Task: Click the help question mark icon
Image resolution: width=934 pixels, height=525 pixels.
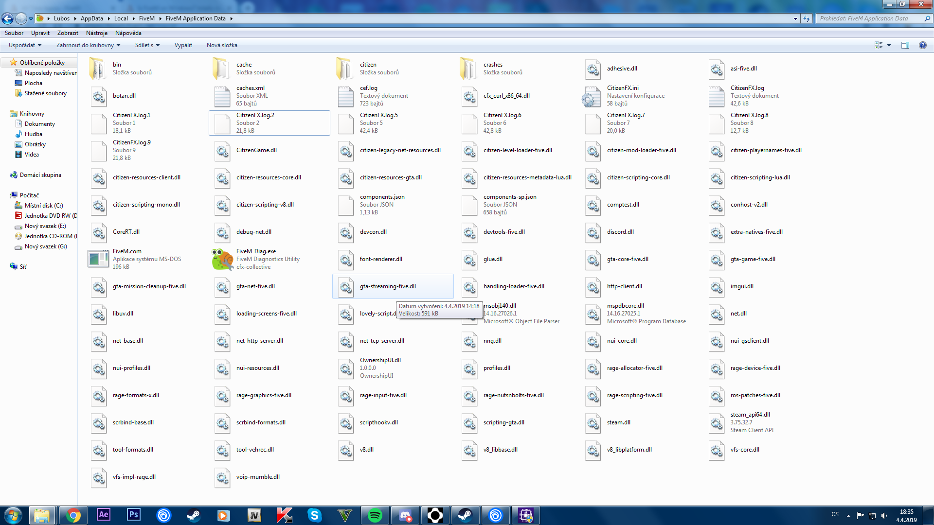Action: pos(922,45)
